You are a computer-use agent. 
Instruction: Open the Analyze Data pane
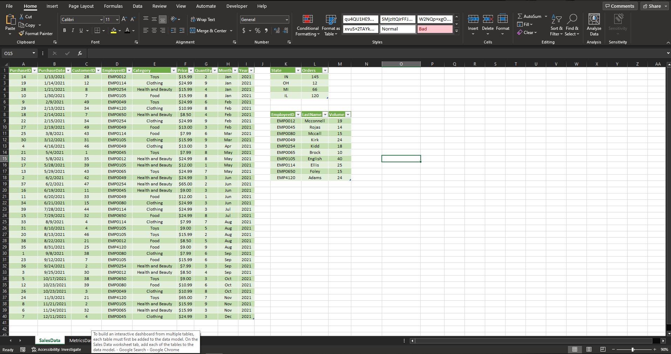(594, 24)
